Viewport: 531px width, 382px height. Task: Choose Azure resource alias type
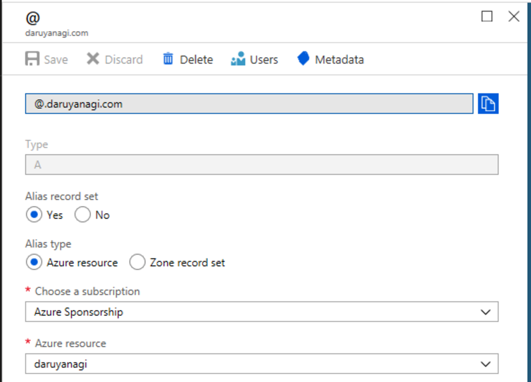pyautogui.click(x=34, y=262)
